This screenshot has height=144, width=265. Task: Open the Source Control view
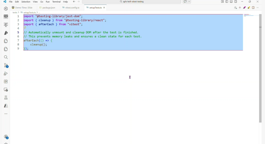[x=6, y=65]
